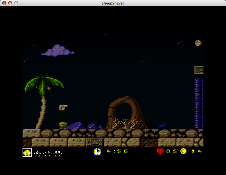Click the dry thorny bushes under arch

tap(125, 124)
